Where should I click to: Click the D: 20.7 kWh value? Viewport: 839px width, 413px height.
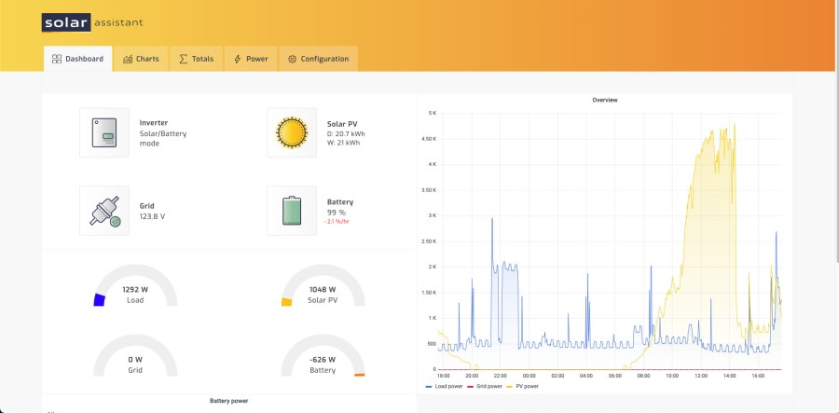(x=346, y=133)
